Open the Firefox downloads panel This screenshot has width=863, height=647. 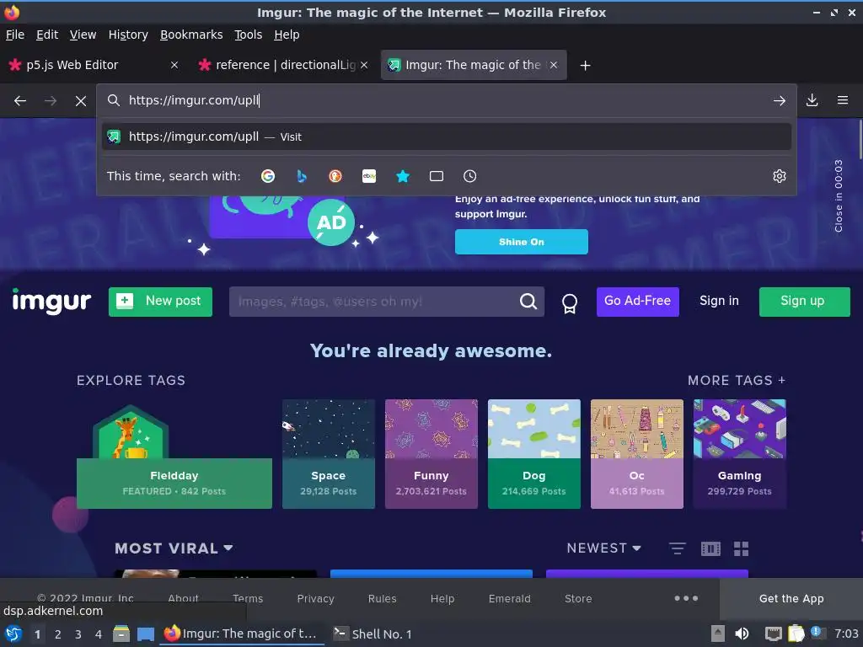(x=812, y=100)
